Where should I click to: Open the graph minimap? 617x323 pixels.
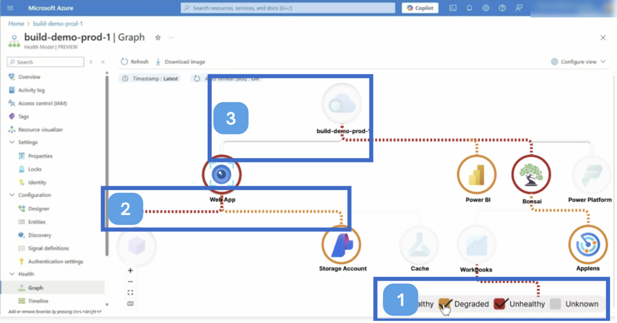[130, 303]
